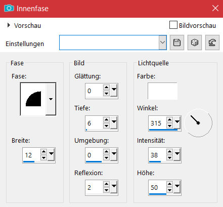Increase Glättung value with up arrow
223x207 pixels.
(x=106, y=87)
